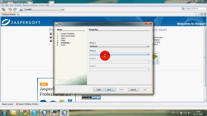Click the Cancel button in wizard
This screenshot has width=207, height=116.
(133, 90)
